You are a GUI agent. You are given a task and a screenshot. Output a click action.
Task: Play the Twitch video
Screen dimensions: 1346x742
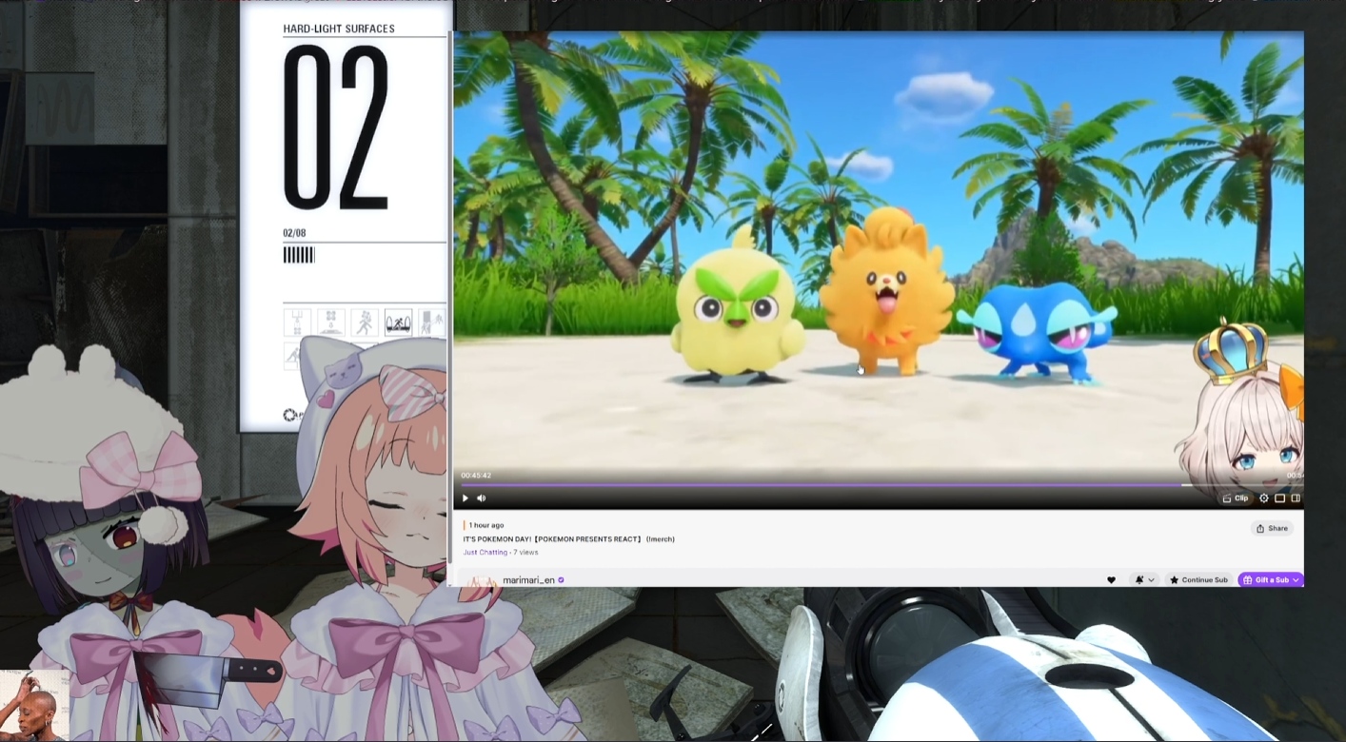coord(465,498)
